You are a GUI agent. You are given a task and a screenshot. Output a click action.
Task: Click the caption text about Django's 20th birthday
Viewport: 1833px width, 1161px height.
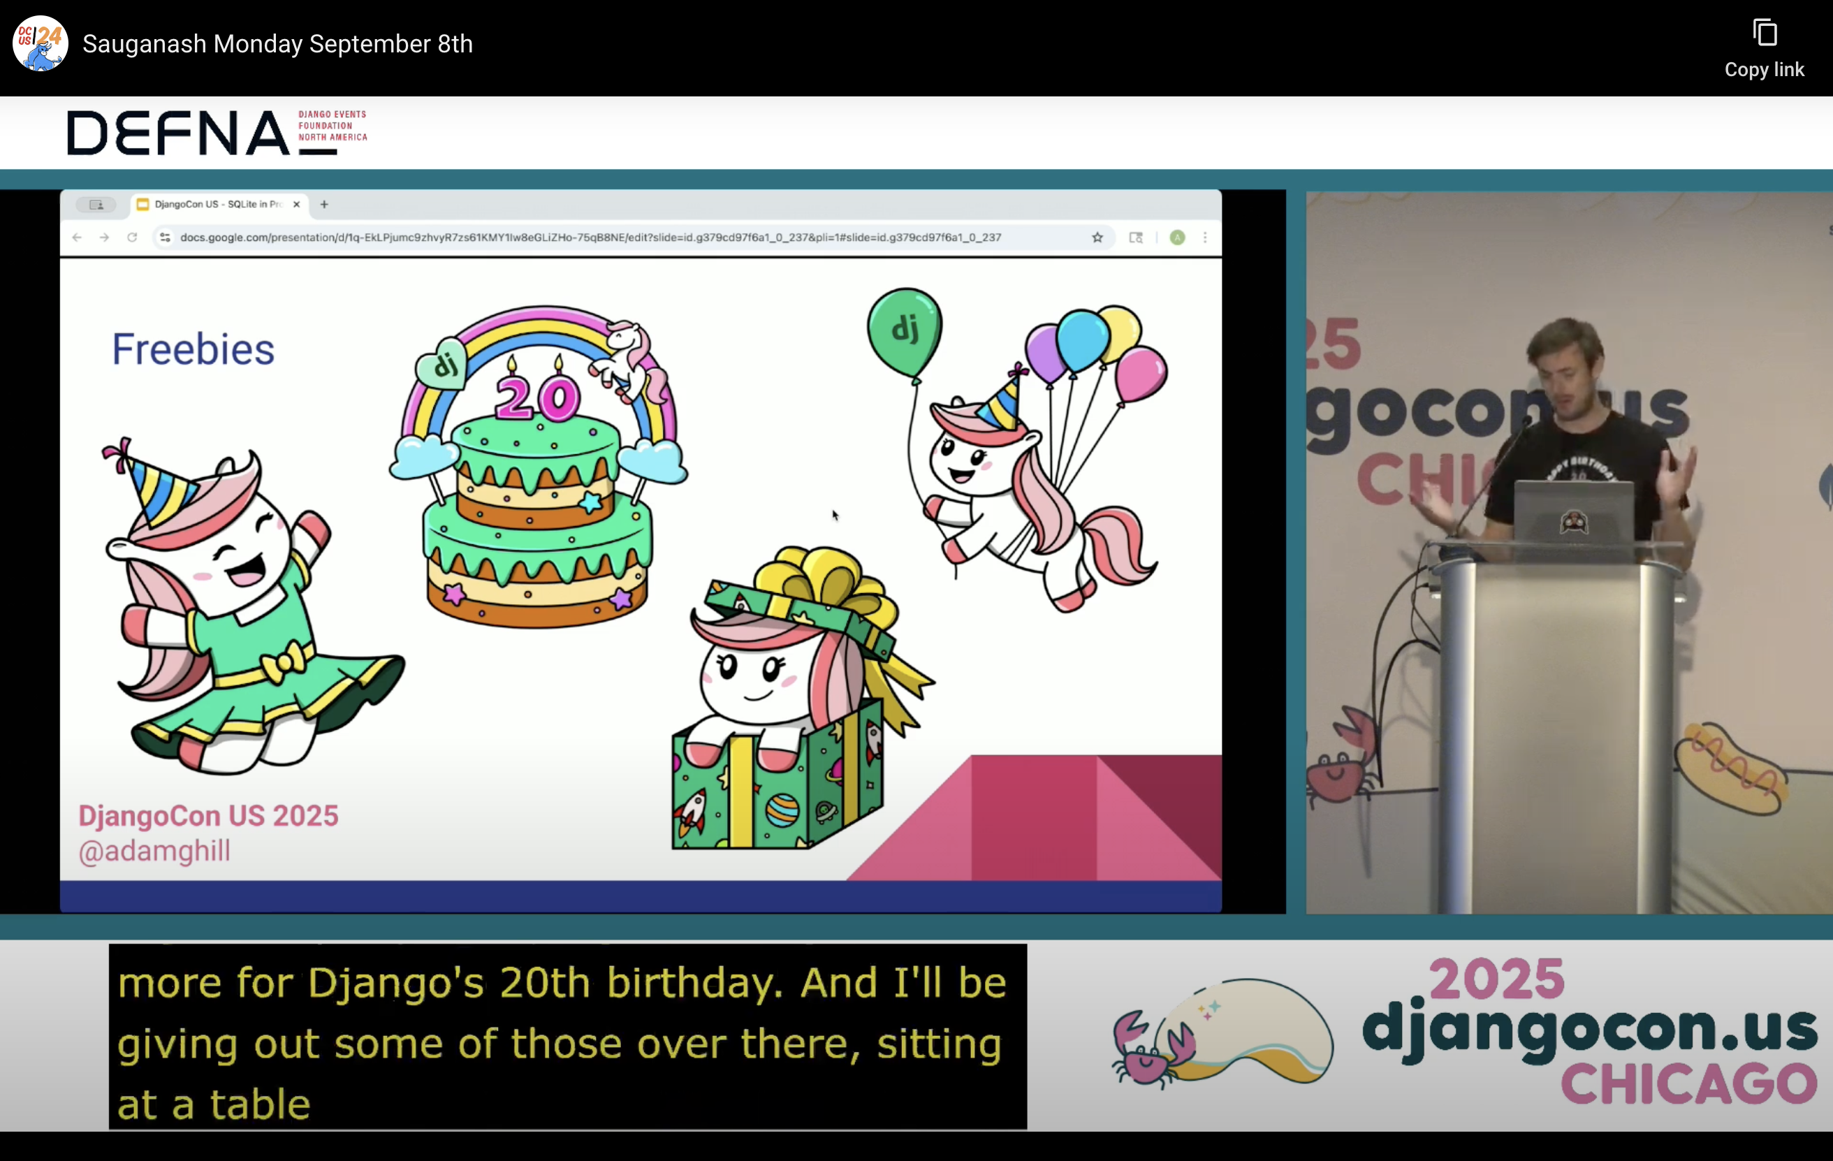(x=568, y=1037)
